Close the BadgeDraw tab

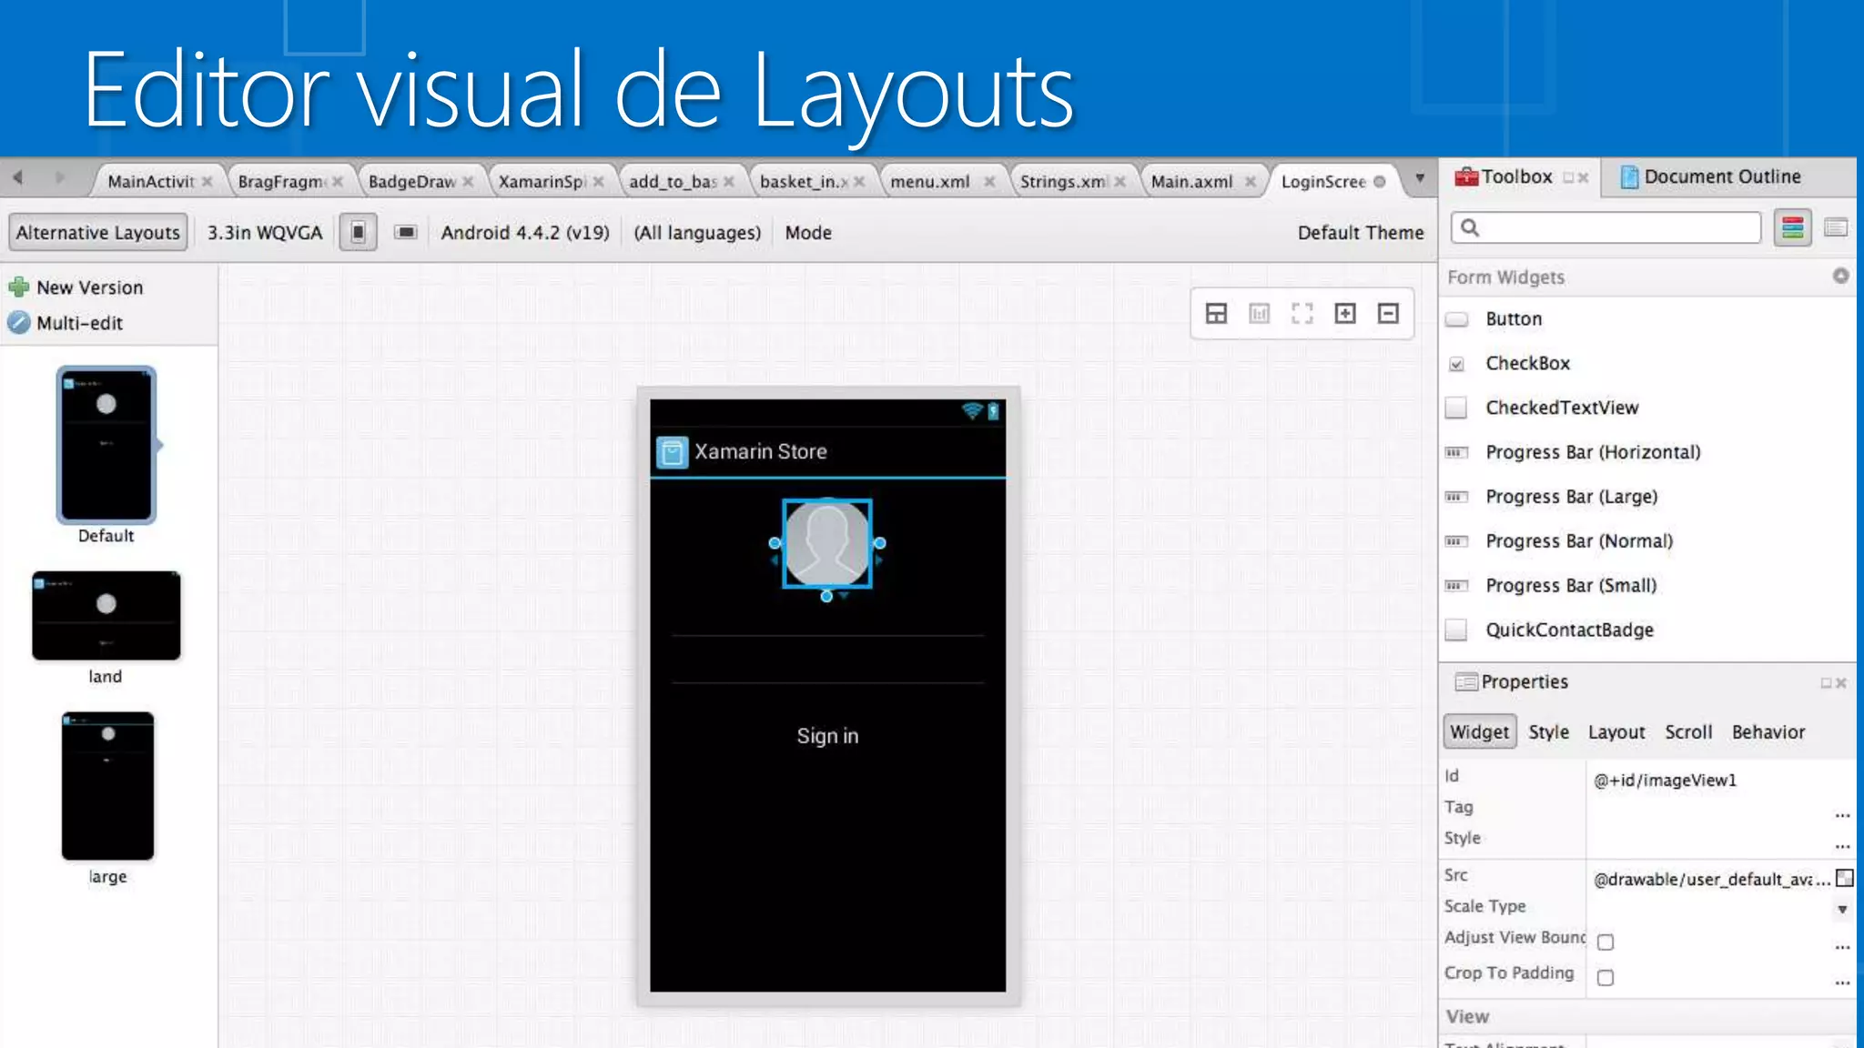point(468,182)
